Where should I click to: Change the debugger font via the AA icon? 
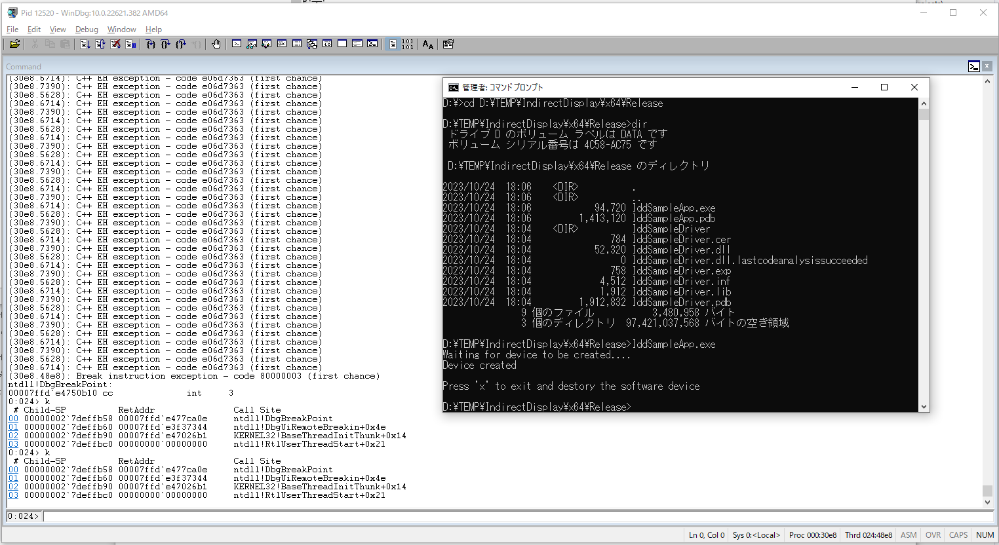click(427, 44)
